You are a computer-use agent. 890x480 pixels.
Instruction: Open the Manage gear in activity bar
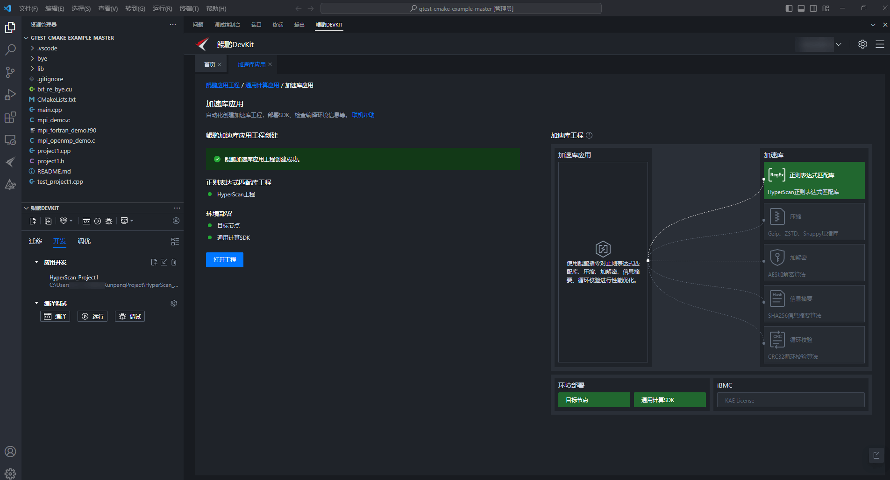pyautogui.click(x=10, y=473)
